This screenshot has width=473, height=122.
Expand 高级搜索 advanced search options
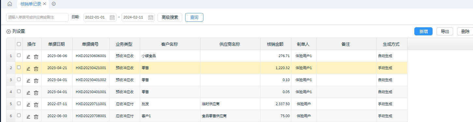click(170, 18)
